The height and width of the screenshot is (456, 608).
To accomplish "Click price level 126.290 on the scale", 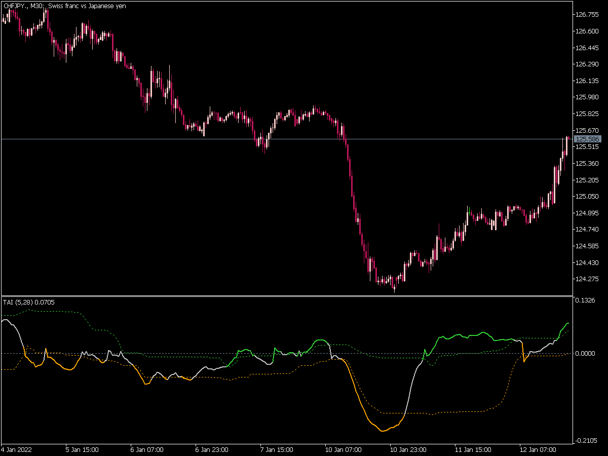I will pos(588,64).
